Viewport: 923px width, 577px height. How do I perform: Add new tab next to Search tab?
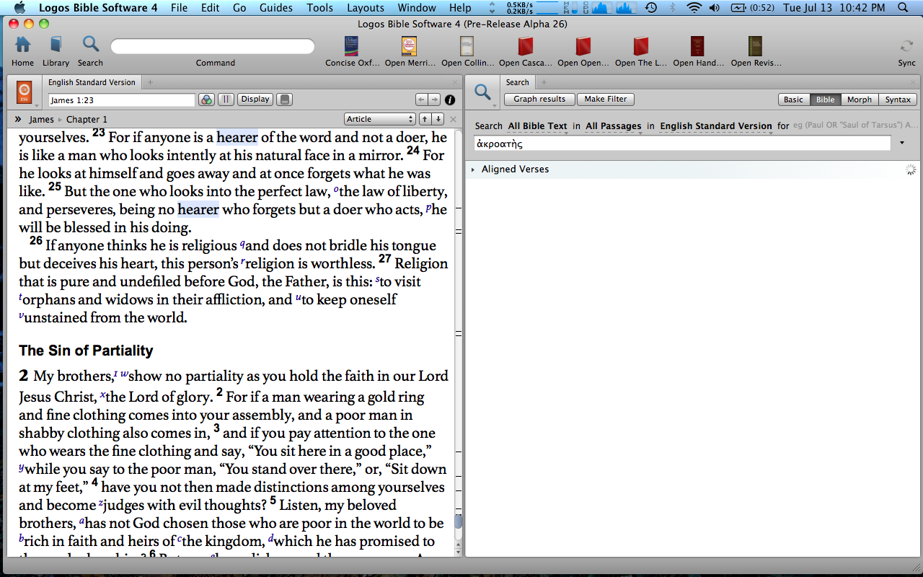coord(544,82)
